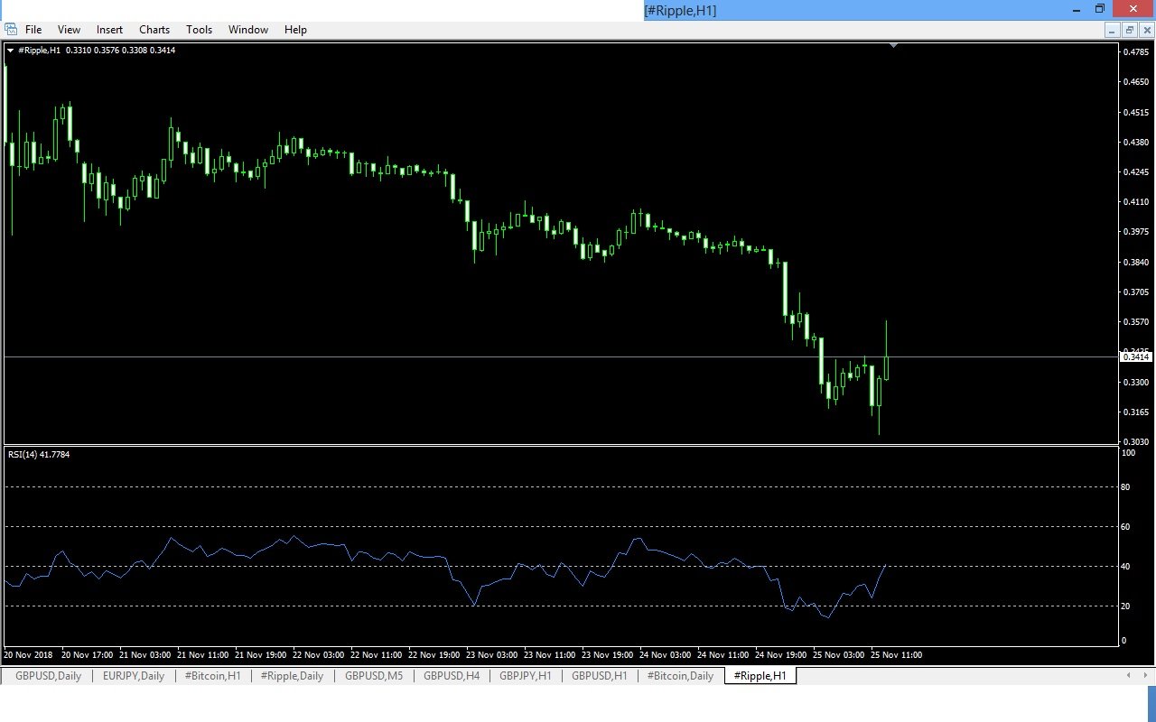Image resolution: width=1156 pixels, height=722 pixels.
Task: Click the chart shift triangle marker
Action: point(893,45)
